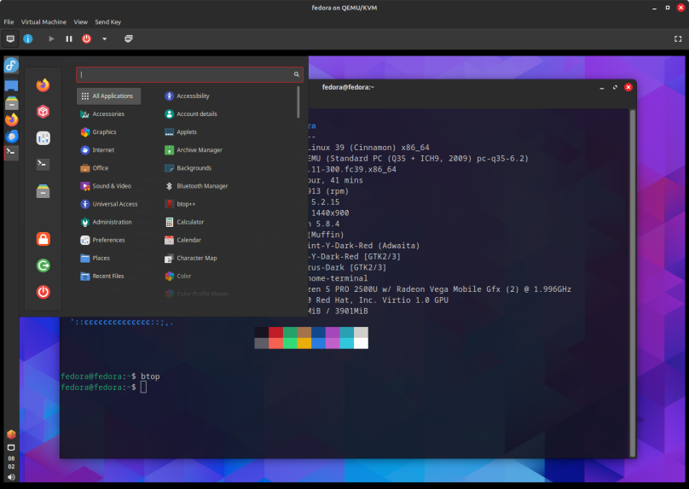Screen dimensions: 689x489
Task: Launch Firefox from the left panel
Action: [11, 119]
